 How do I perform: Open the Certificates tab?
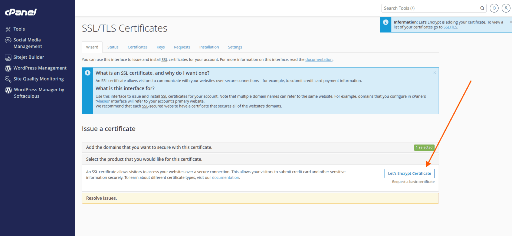(x=138, y=47)
